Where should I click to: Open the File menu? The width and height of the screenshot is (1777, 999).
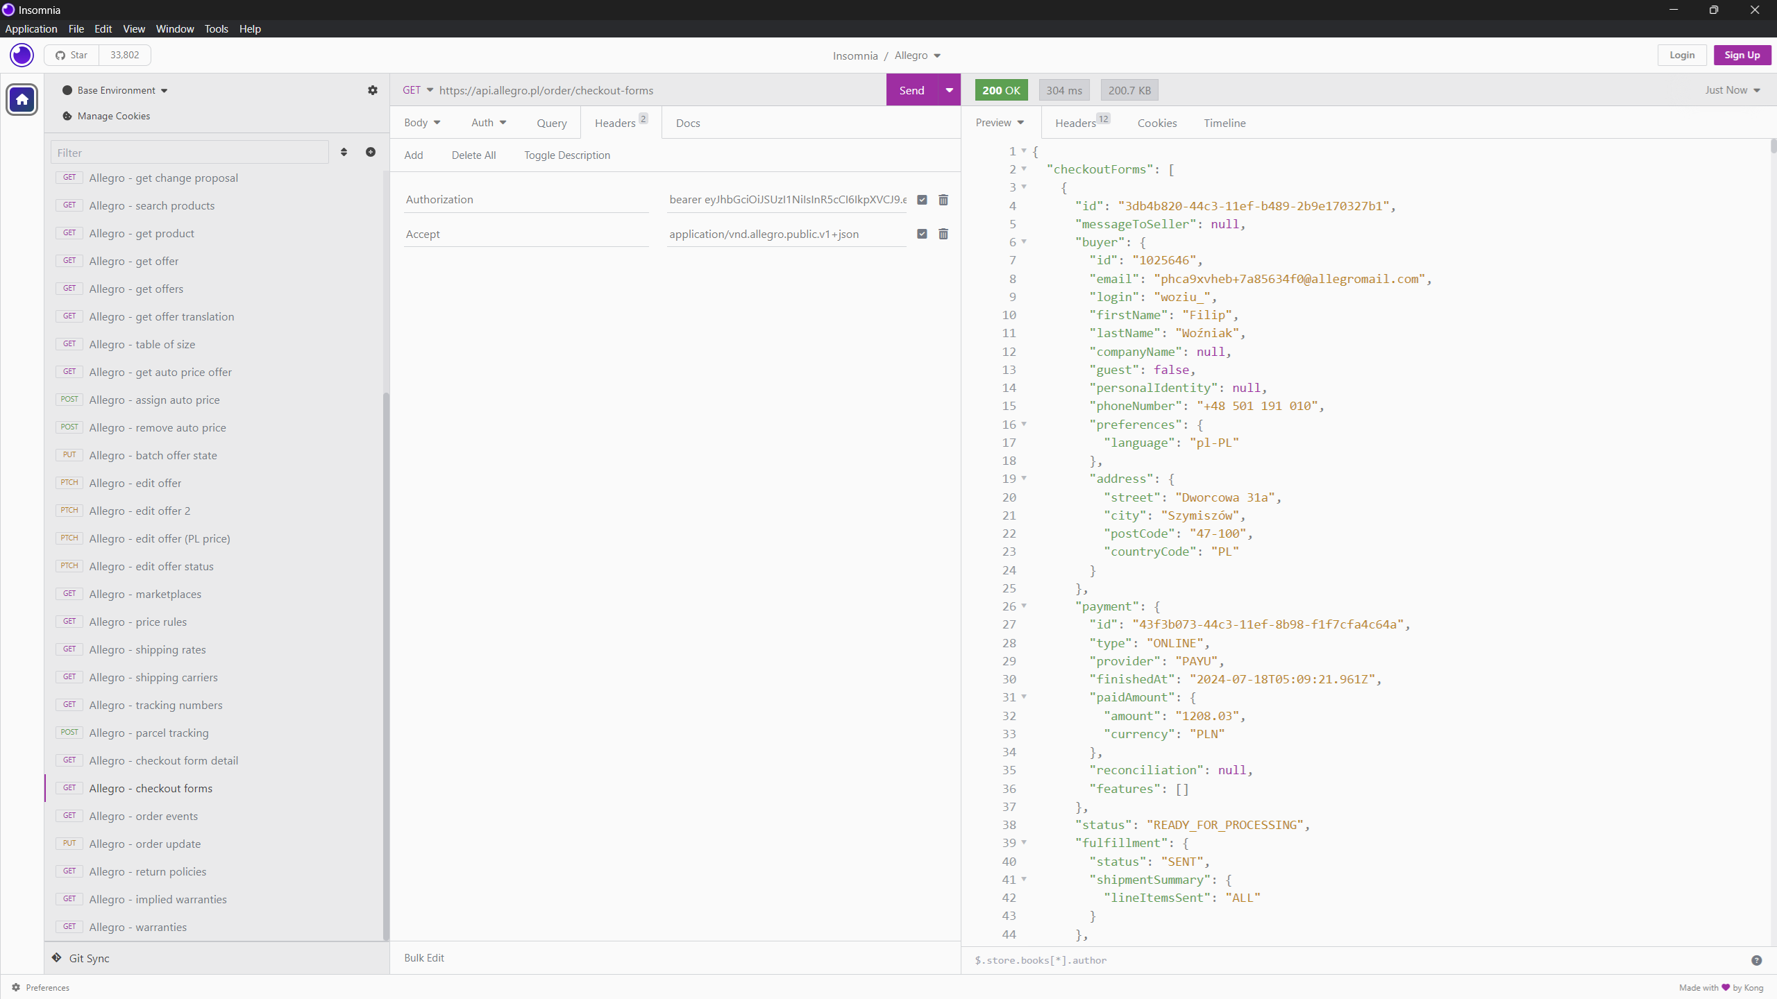point(76,28)
